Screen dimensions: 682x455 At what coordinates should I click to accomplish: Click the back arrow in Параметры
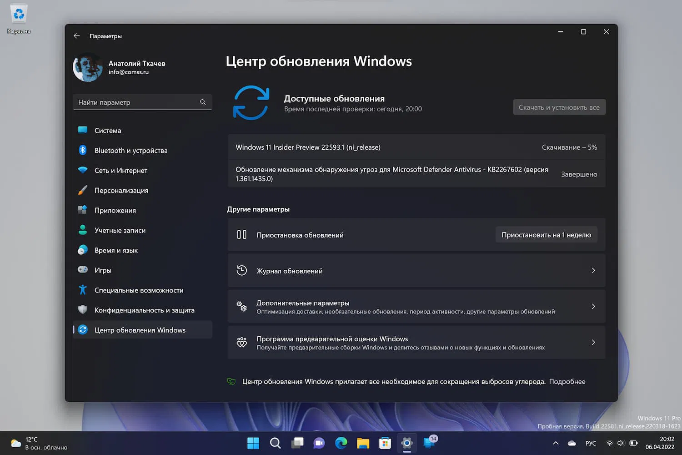click(x=76, y=35)
